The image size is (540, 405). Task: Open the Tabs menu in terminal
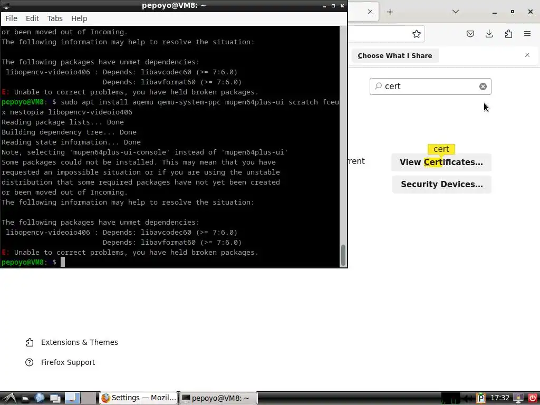coord(55,18)
